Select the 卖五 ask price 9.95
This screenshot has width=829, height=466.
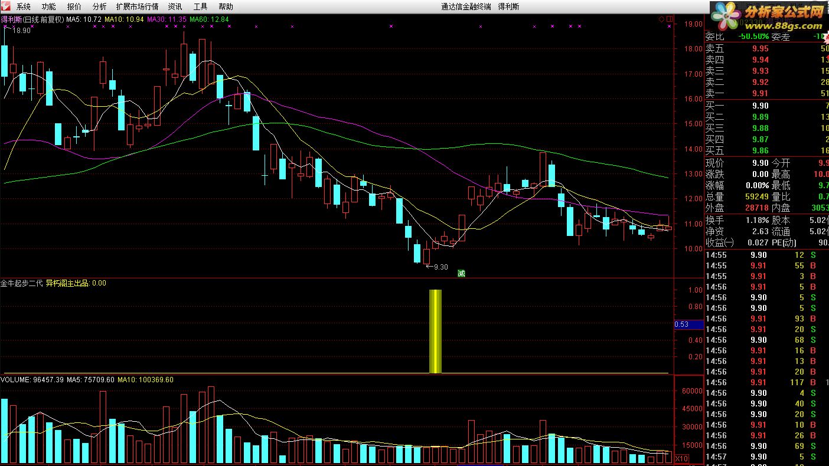pyautogui.click(x=761, y=49)
